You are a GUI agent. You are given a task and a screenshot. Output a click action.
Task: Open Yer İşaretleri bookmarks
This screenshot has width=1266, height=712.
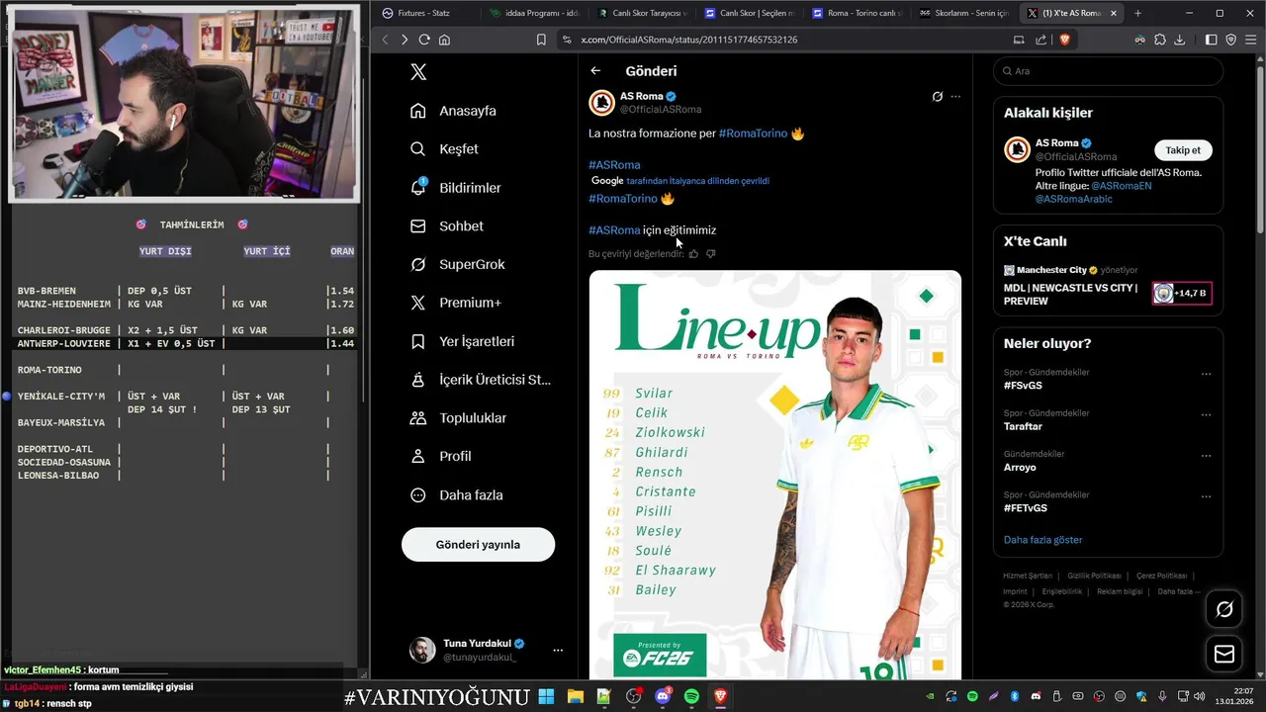pyautogui.click(x=462, y=341)
